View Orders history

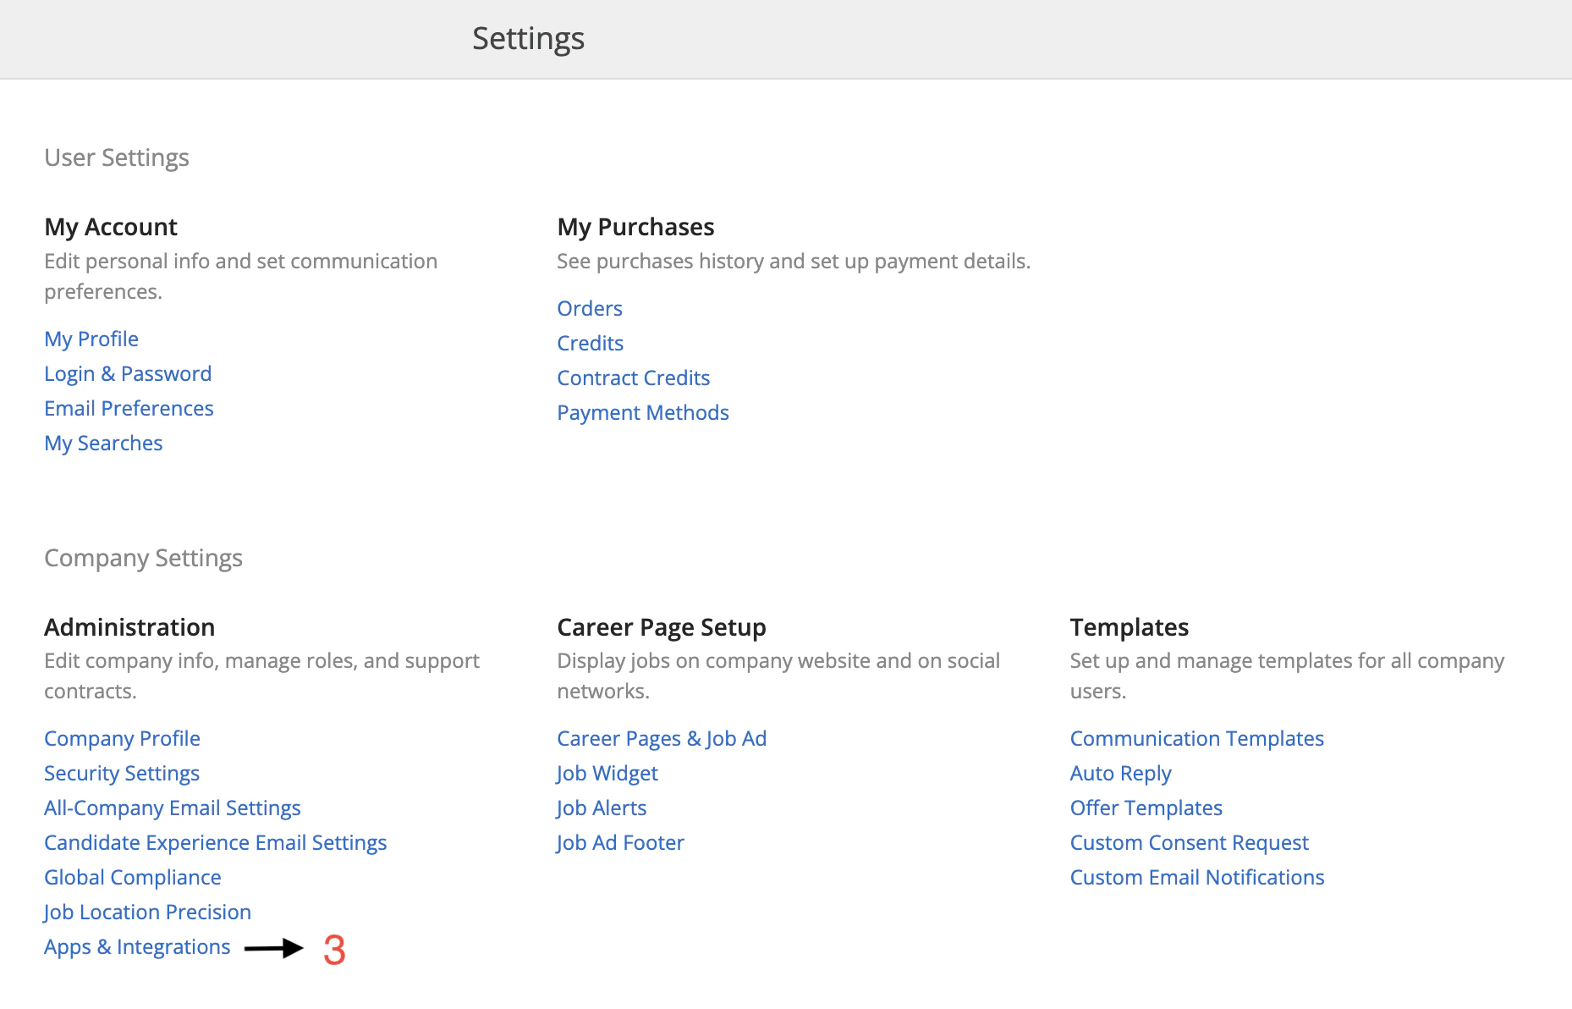coord(589,308)
